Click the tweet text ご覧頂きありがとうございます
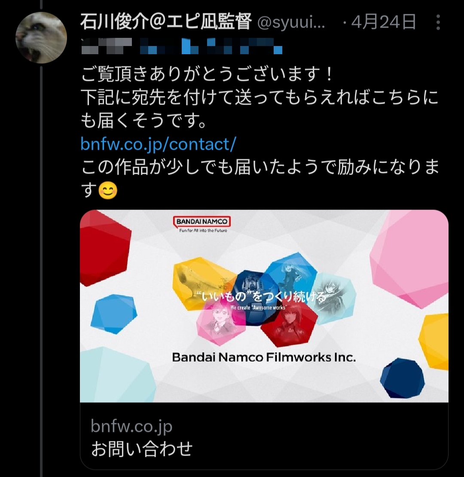The width and height of the screenshot is (464, 477). point(207,74)
